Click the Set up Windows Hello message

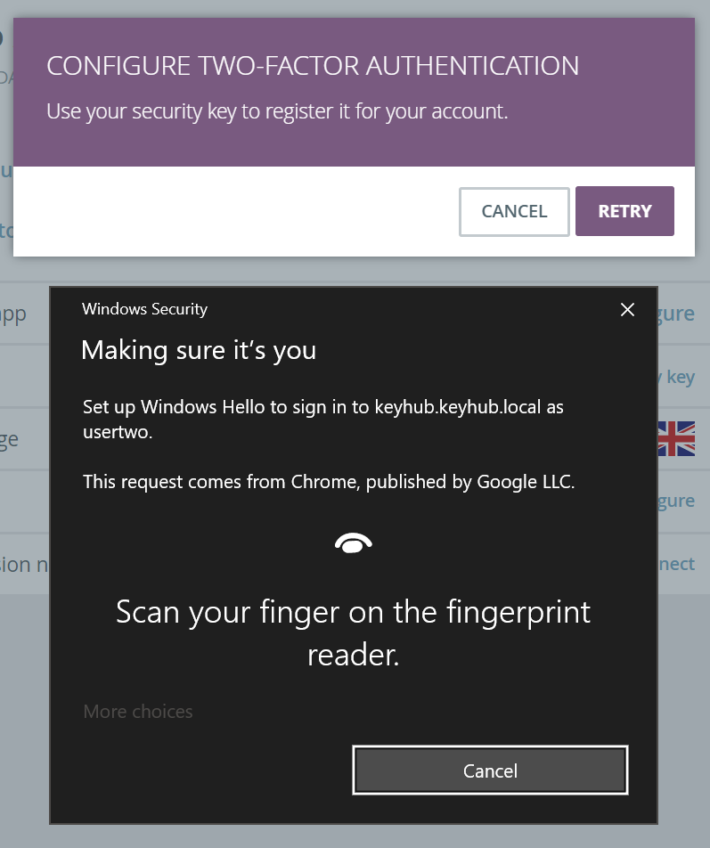pos(322,420)
